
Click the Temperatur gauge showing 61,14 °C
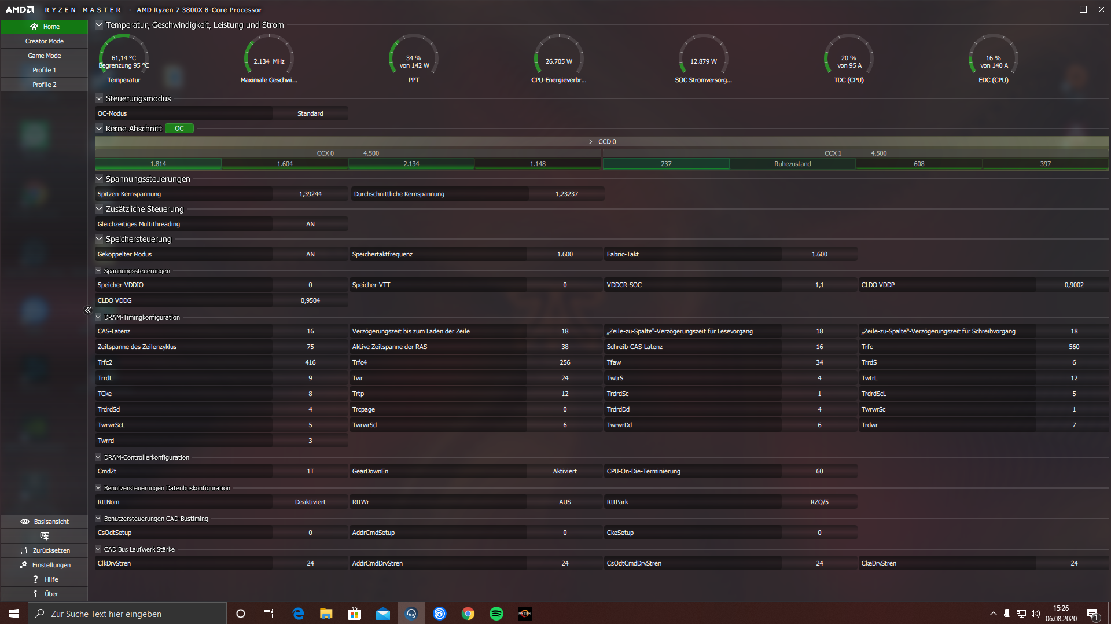(124, 58)
